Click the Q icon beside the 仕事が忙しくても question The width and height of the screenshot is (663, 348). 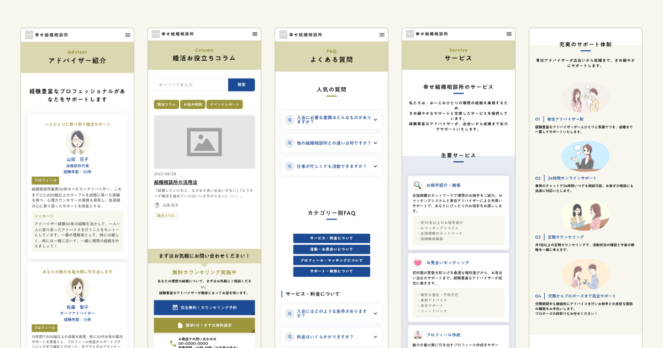[x=290, y=166]
